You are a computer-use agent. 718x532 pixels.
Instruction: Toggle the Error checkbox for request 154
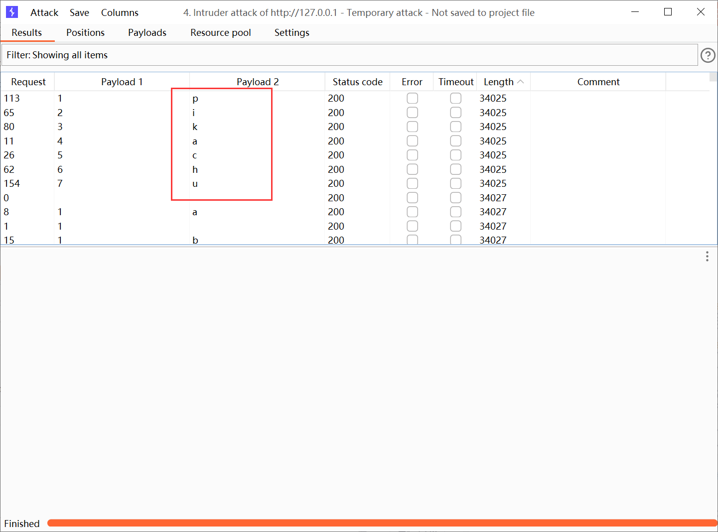point(412,184)
